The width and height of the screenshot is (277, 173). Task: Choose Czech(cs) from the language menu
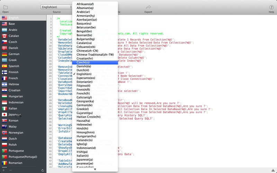[95, 62]
